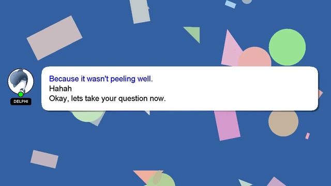Click the purple-pink rectangle under the bubble
This screenshot has width=331, height=186.
click(227, 125)
